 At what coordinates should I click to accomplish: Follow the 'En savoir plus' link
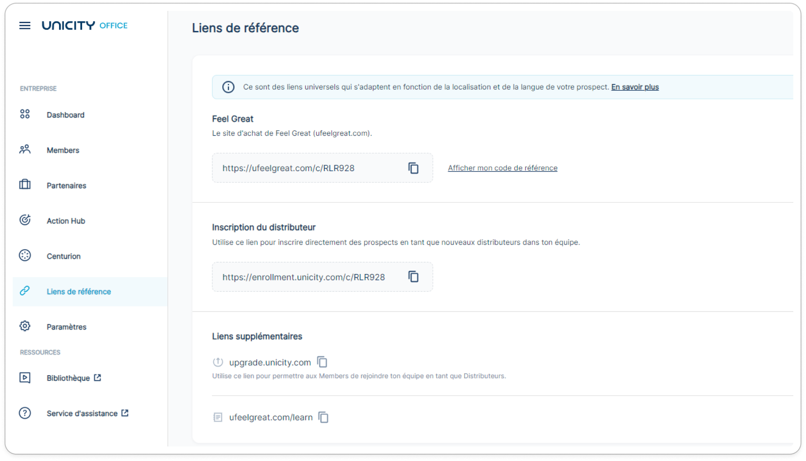click(635, 87)
